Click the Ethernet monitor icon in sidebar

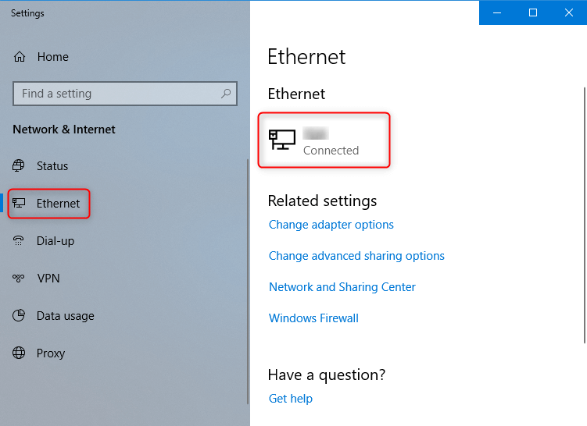pos(20,204)
